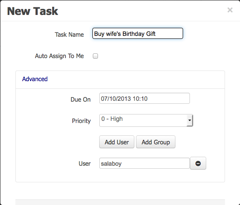Close the New Task dialog

(x=230, y=10)
